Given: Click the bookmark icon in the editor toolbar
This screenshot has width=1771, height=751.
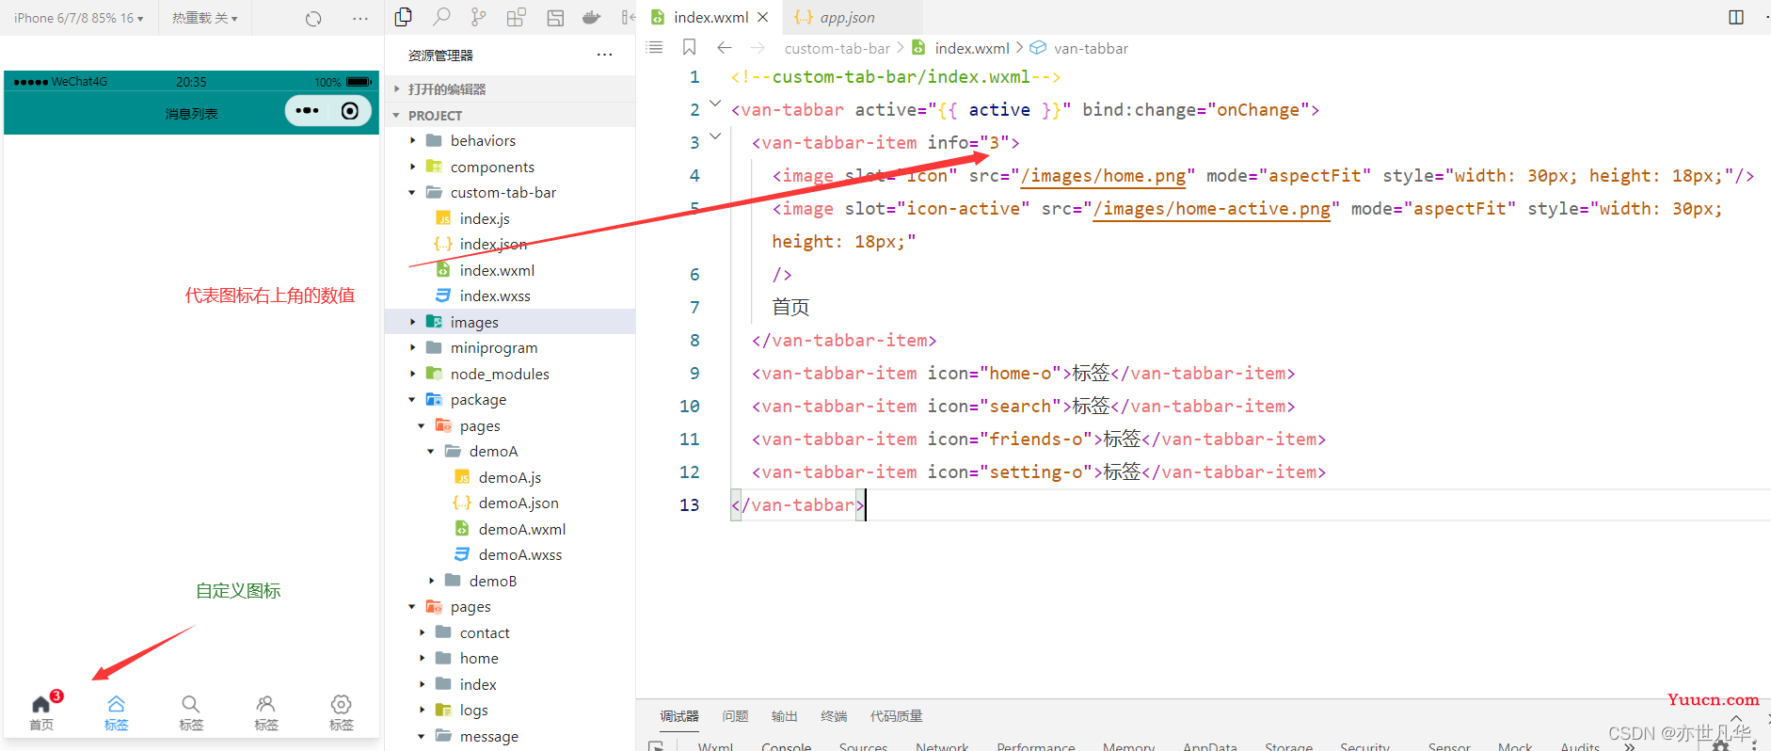Looking at the screenshot, I should pos(689,47).
